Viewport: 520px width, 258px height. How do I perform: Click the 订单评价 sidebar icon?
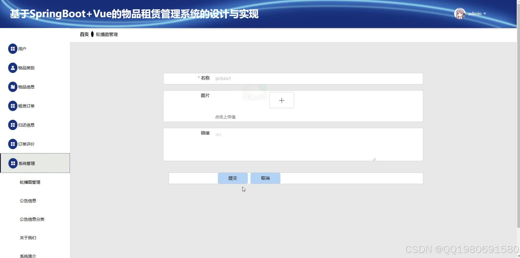(13, 144)
